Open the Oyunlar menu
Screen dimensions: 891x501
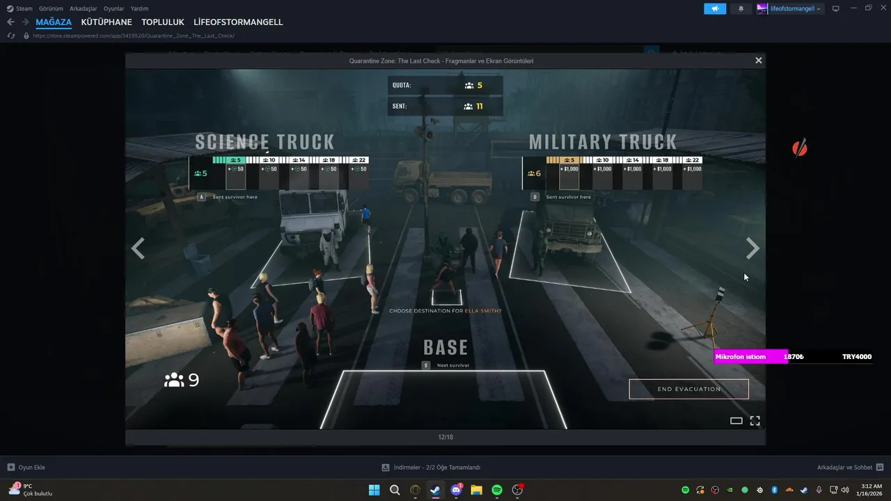tap(114, 8)
